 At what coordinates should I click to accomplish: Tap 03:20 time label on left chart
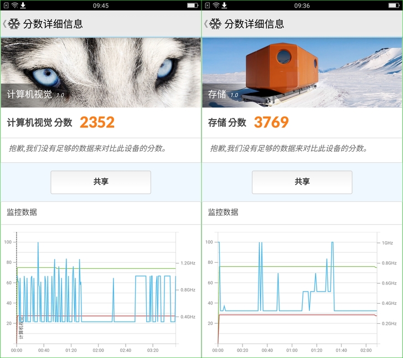tap(153, 350)
